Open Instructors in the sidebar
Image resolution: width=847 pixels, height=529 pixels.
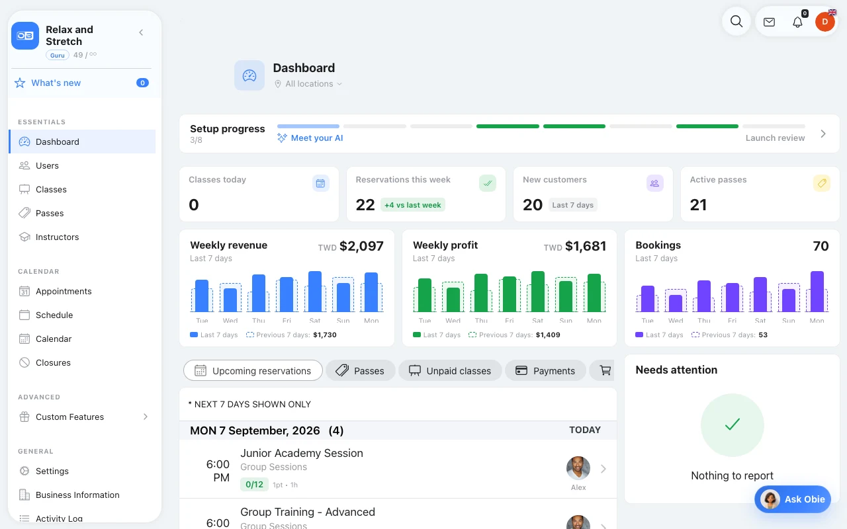(82, 237)
